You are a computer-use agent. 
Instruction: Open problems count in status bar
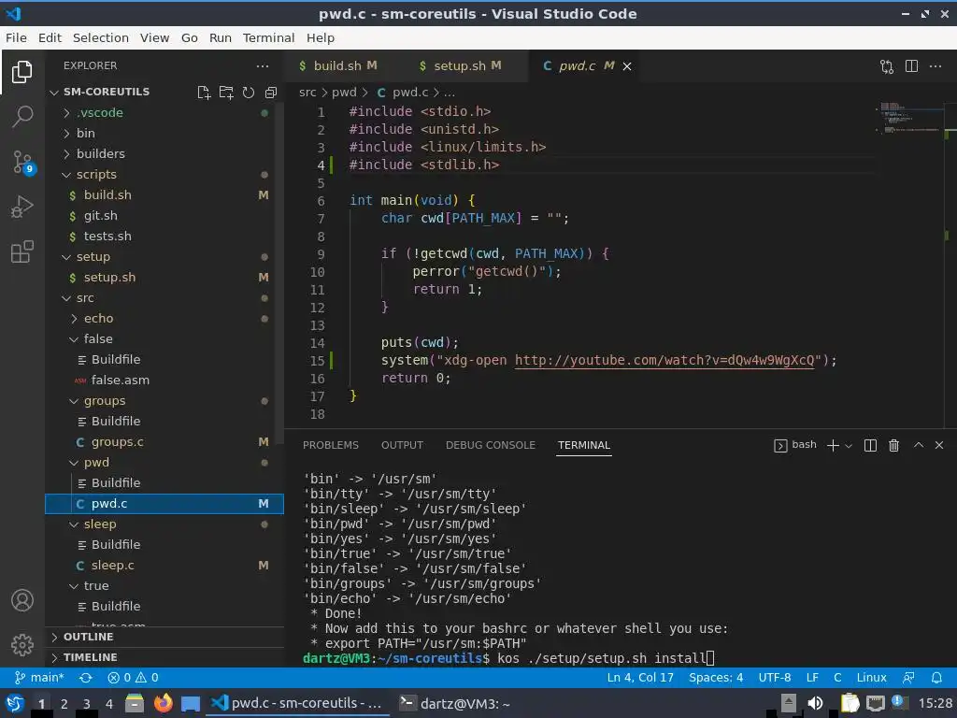133,677
